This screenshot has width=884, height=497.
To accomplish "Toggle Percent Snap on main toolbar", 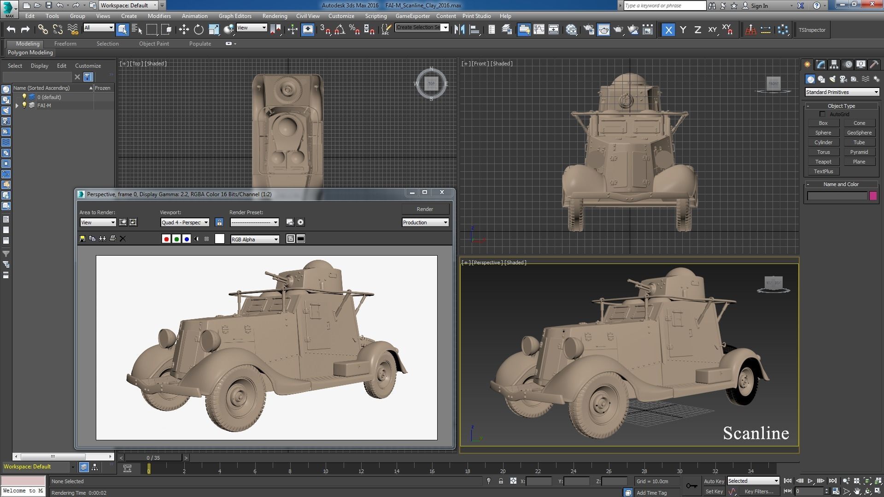I will pos(355,30).
